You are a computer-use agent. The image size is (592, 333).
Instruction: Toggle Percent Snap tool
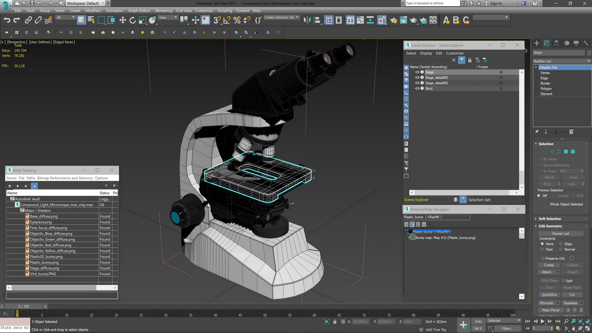point(237,20)
